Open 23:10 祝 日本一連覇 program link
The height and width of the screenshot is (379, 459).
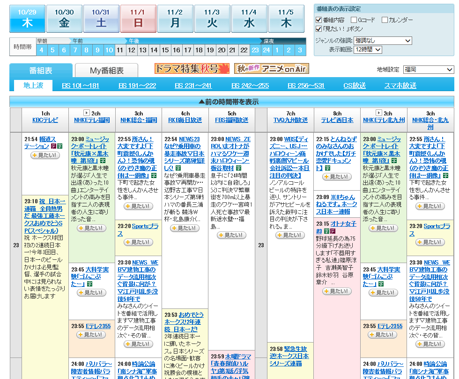point(45,216)
